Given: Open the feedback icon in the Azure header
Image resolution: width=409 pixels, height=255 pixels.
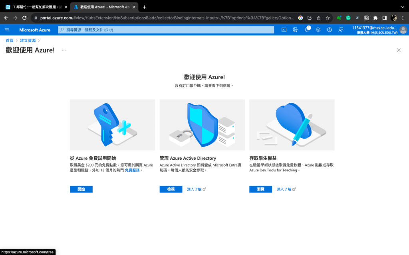Looking at the screenshot, I should [341, 30].
